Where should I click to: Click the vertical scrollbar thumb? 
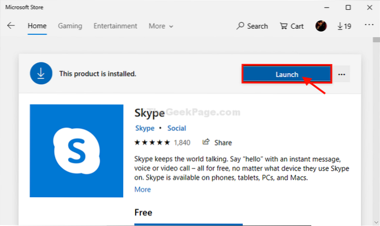point(376,40)
